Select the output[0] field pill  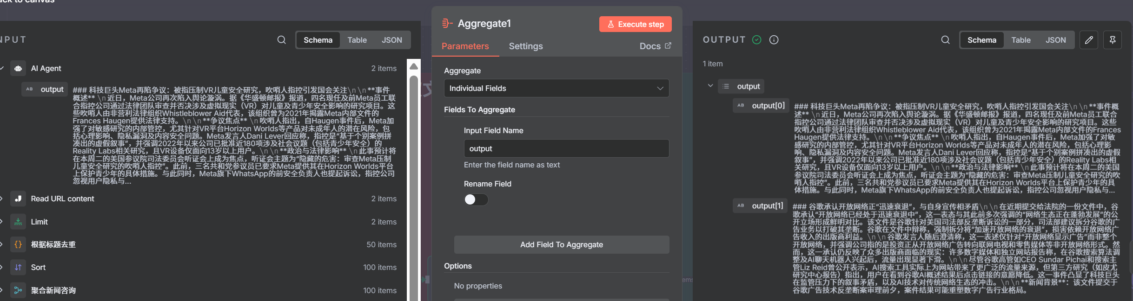tap(761, 106)
